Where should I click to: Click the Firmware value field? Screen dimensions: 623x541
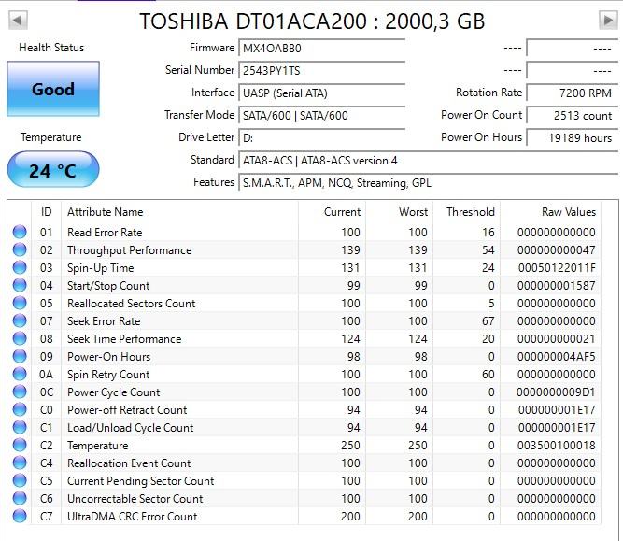point(322,49)
